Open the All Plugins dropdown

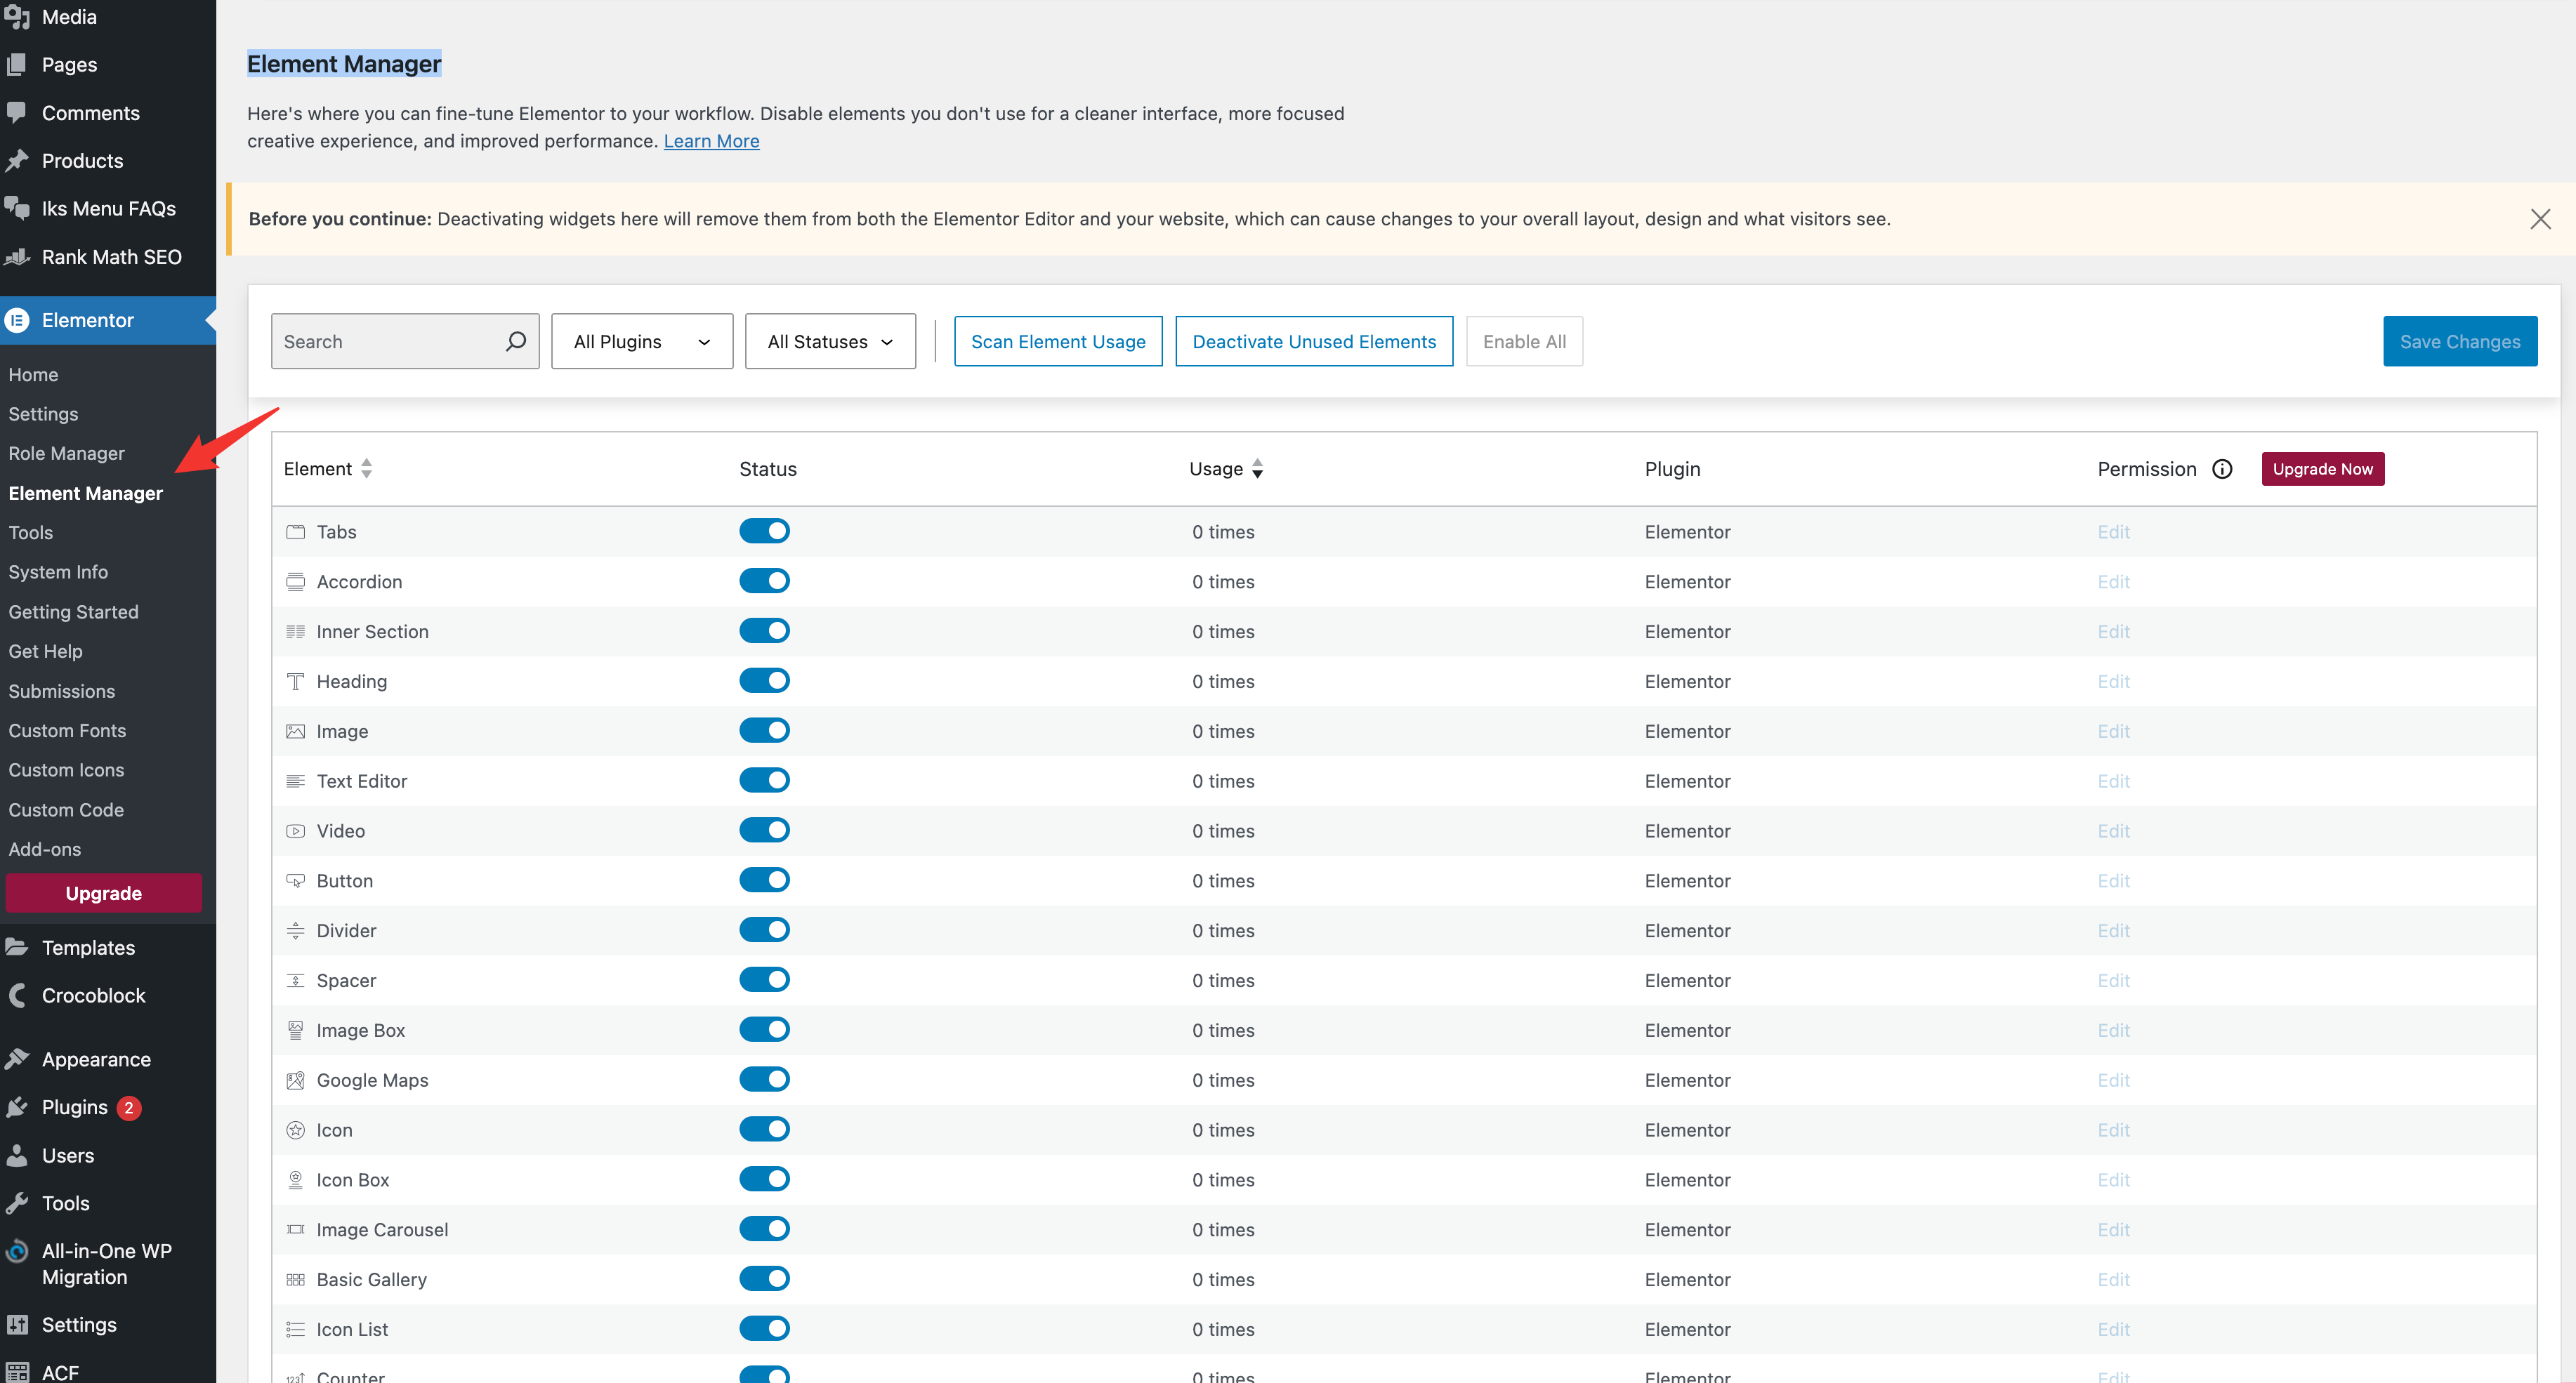click(x=641, y=342)
